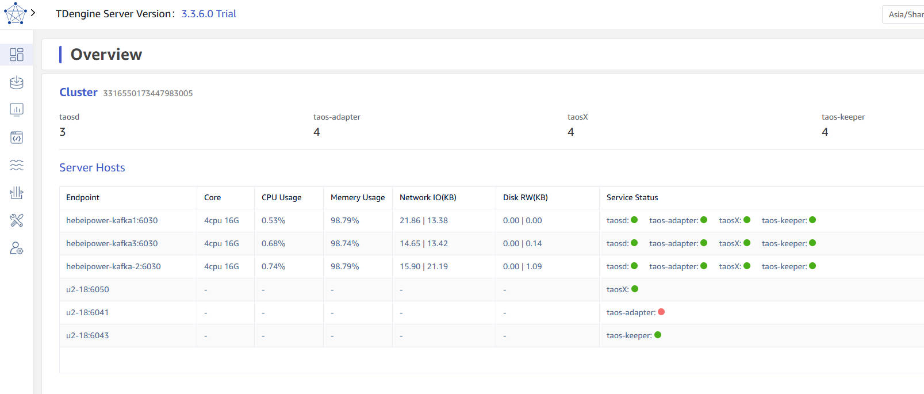Screen dimensions: 924x394
Task: Open the tools wrench sidebar icon
Action: [17, 220]
